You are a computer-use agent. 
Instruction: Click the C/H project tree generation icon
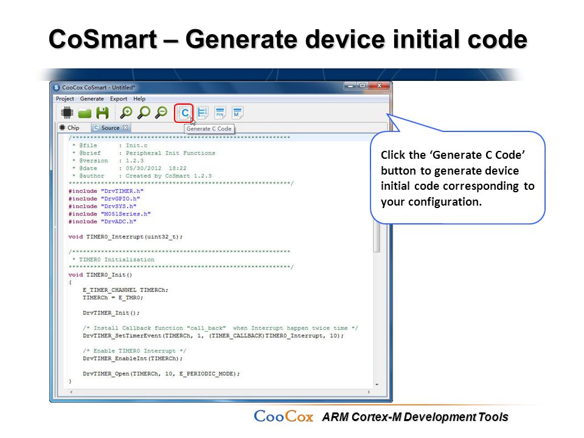(x=203, y=113)
